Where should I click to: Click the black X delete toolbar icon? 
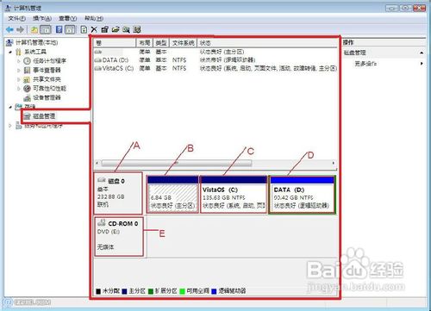coord(94,29)
